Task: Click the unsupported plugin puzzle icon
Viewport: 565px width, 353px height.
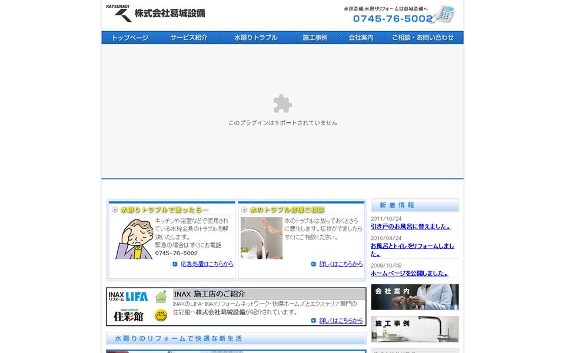Action: click(282, 104)
